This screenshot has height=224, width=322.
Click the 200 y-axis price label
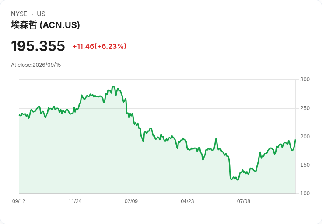(x=305, y=137)
